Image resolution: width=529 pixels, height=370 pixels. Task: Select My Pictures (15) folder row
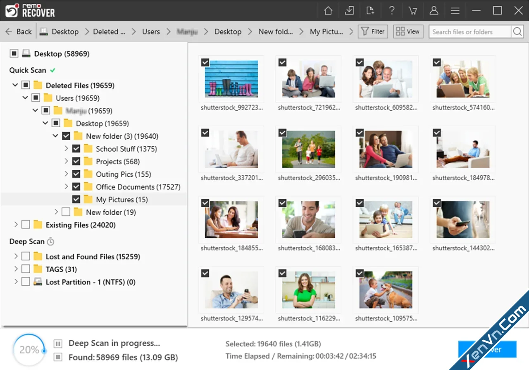94,199
